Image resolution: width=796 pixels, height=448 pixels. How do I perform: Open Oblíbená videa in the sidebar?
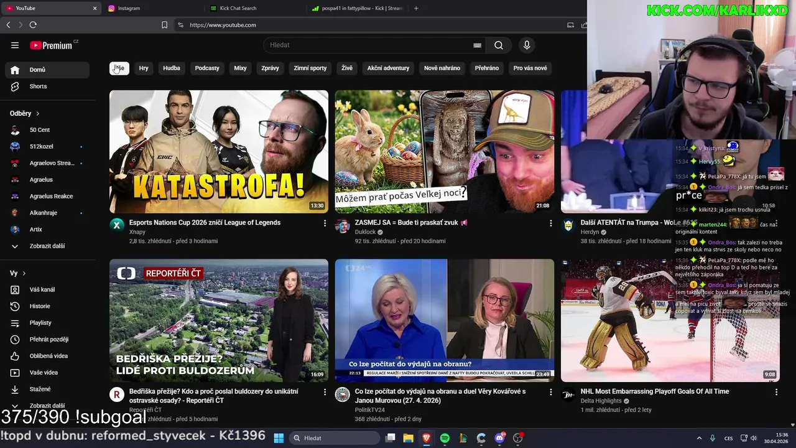tap(47, 356)
